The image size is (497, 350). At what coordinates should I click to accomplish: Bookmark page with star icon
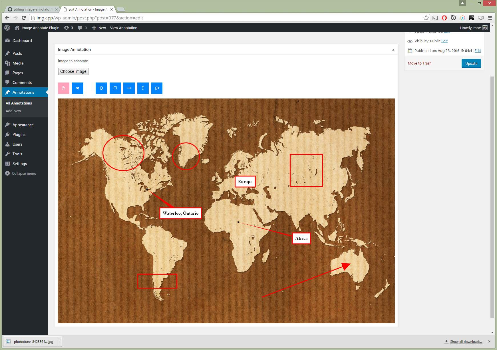coord(426,18)
